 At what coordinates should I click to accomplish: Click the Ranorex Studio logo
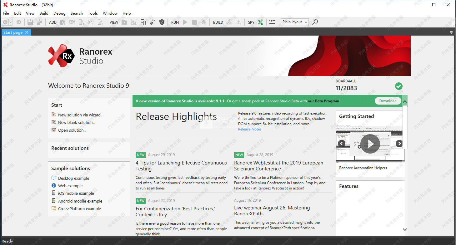pos(80,56)
